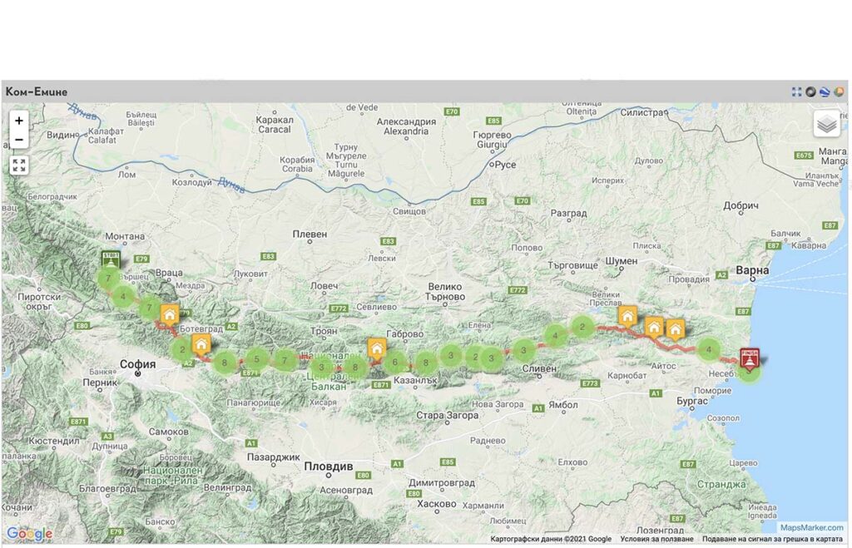852x548 pixels.
Task: Click the hut marker near Габрово
Action: (x=377, y=348)
